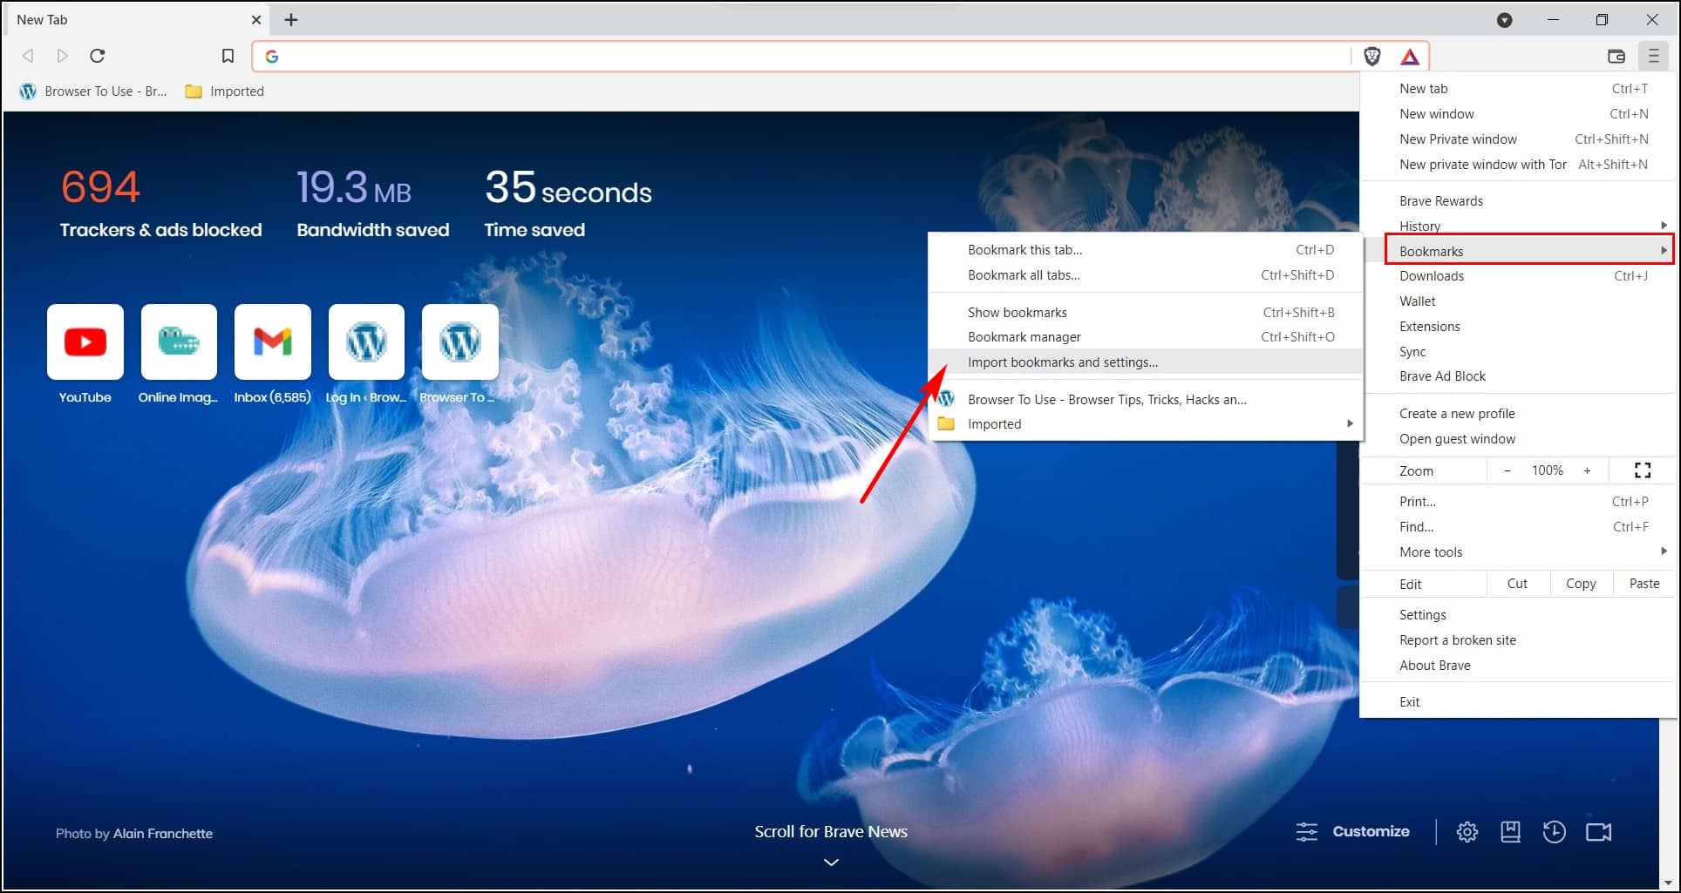Image resolution: width=1681 pixels, height=893 pixels.
Task: Launch YouTube from the shortcut tiles
Action: 85,342
